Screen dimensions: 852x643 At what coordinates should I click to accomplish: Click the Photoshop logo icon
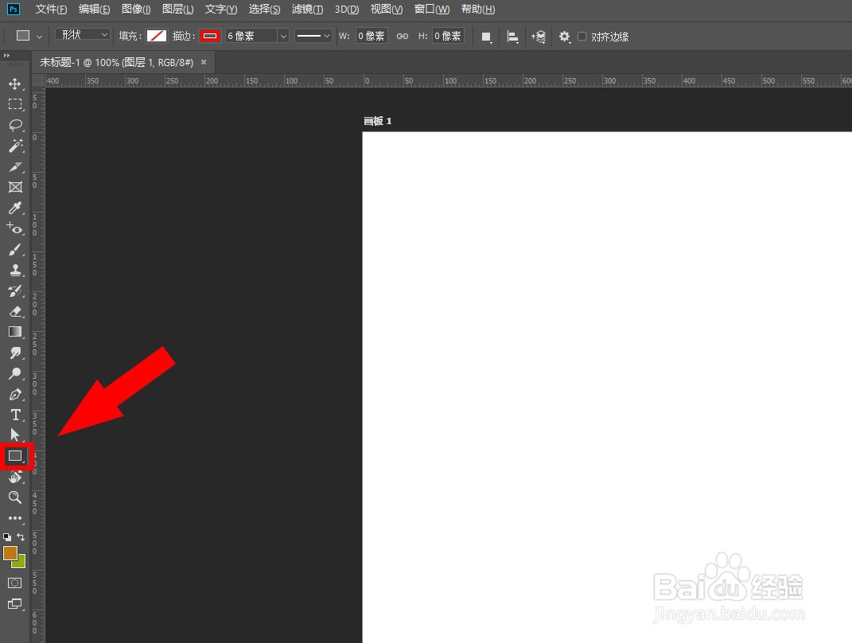[x=14, y=10]
